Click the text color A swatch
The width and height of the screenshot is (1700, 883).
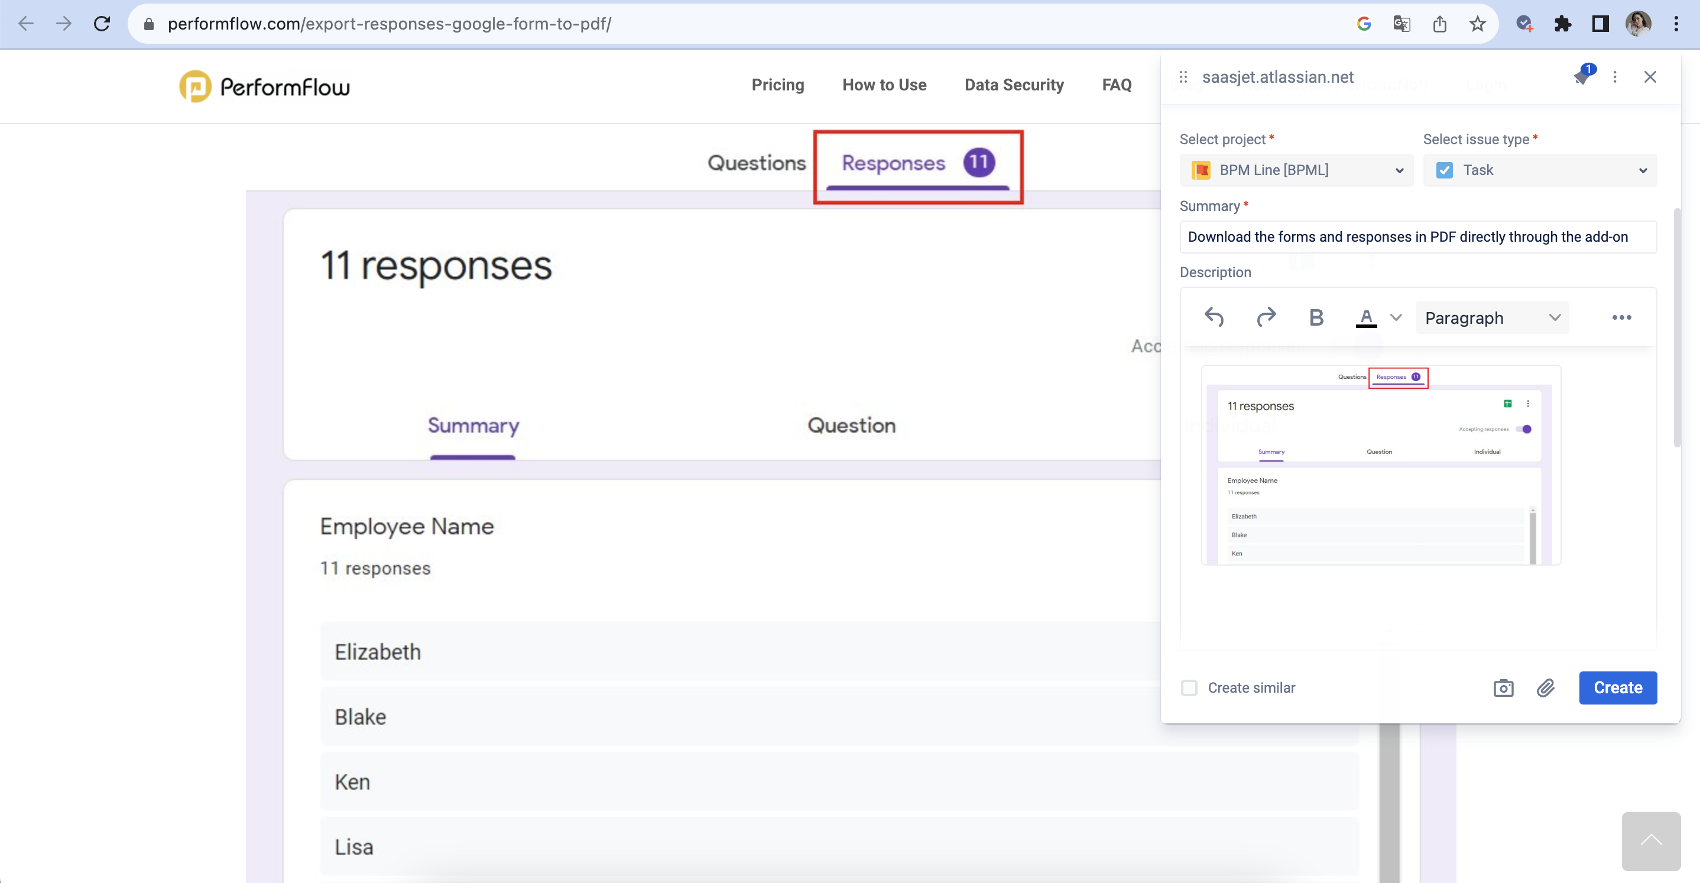1366,317
